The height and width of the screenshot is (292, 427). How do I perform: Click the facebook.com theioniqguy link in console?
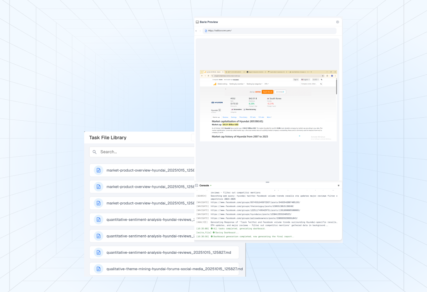pos(253,206)
